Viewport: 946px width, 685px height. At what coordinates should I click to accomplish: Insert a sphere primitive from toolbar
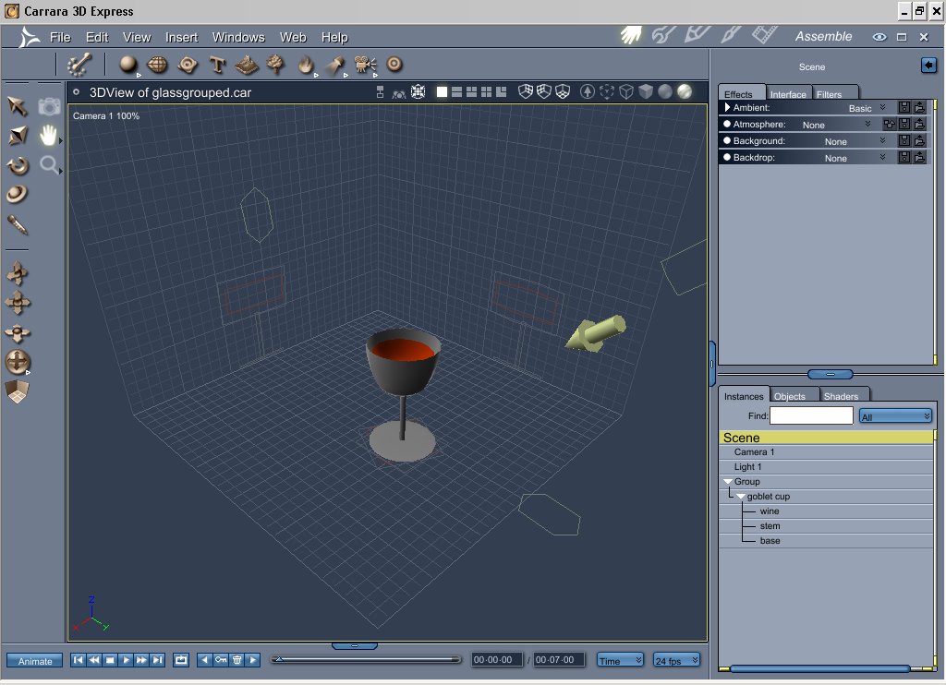(x=128, y=64)
